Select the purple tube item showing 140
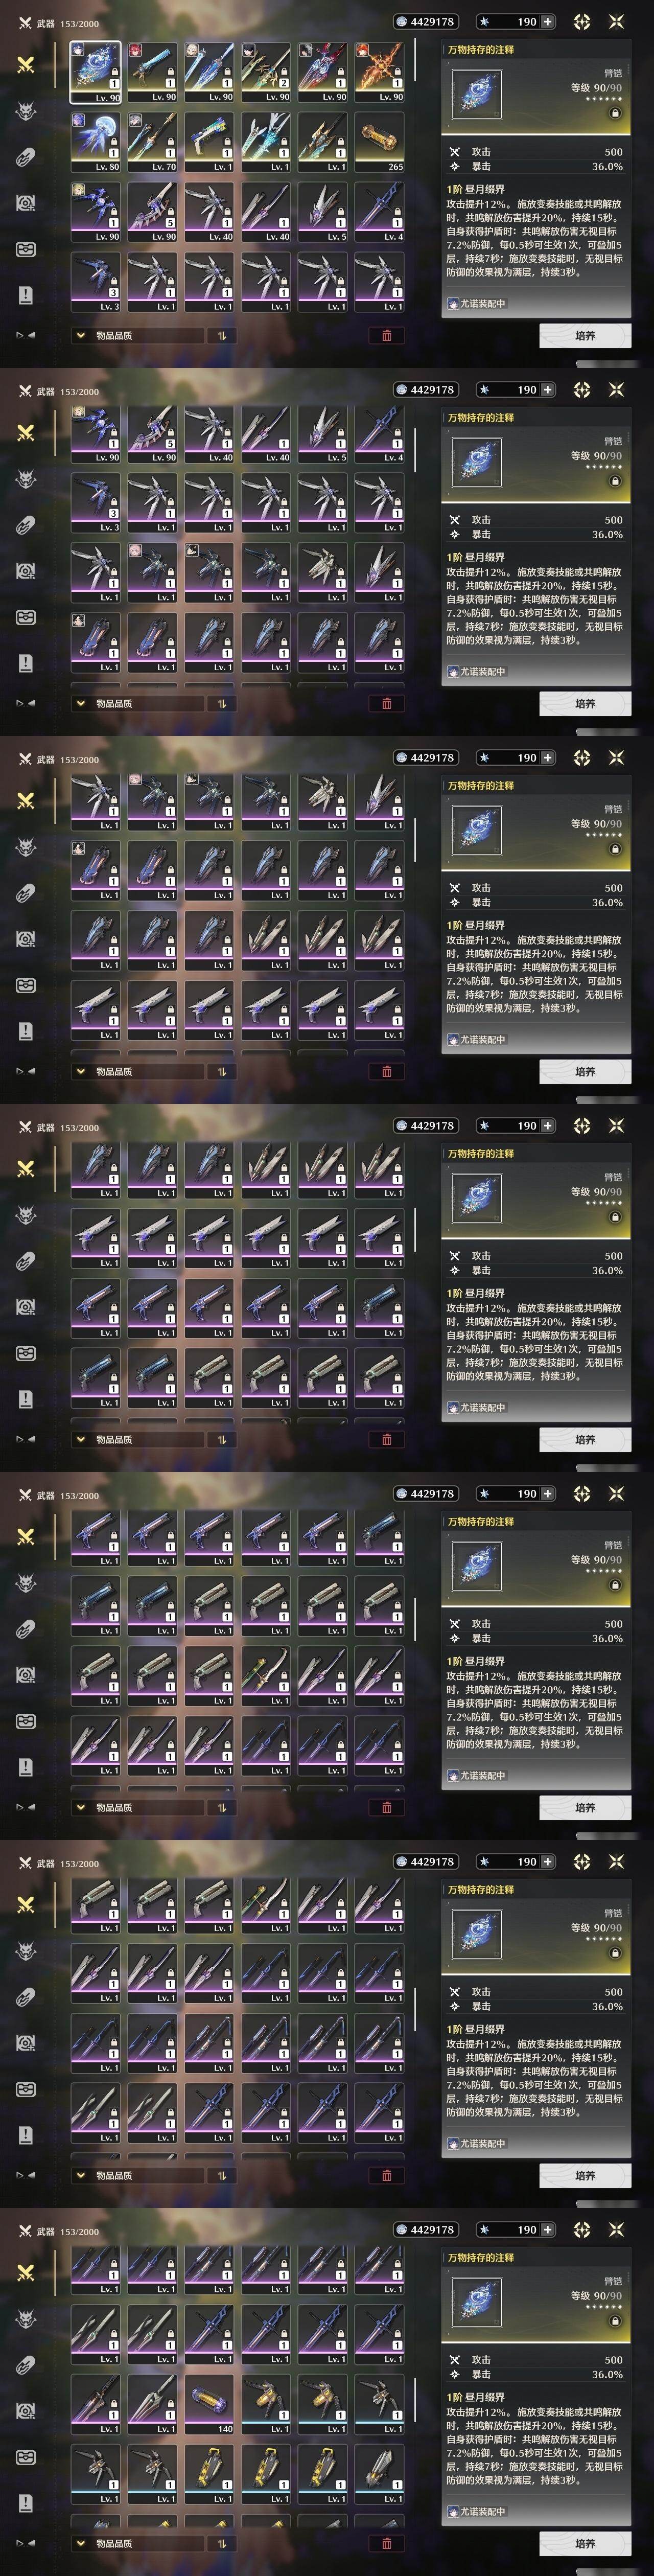Screen dimensions: 654x2576 (209, 2405)
